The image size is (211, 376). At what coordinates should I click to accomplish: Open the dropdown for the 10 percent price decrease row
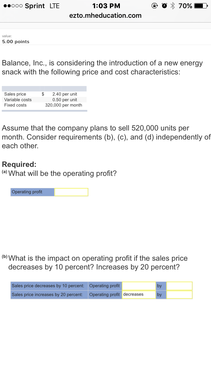[x=139, y=286]
